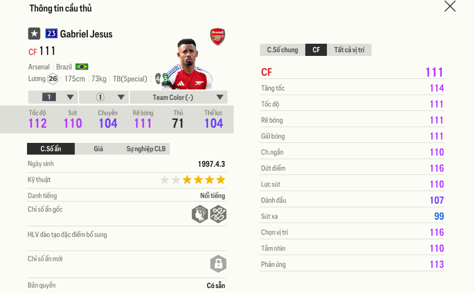
Task: Click the Brazil flag icon
Action: [82, 66]
